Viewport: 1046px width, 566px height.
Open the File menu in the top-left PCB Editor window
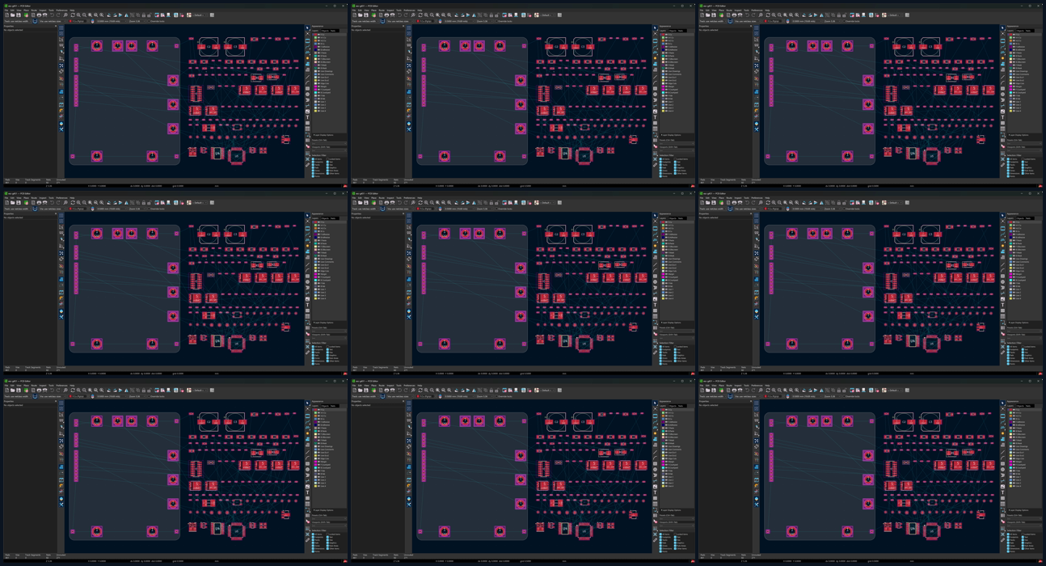6,11
